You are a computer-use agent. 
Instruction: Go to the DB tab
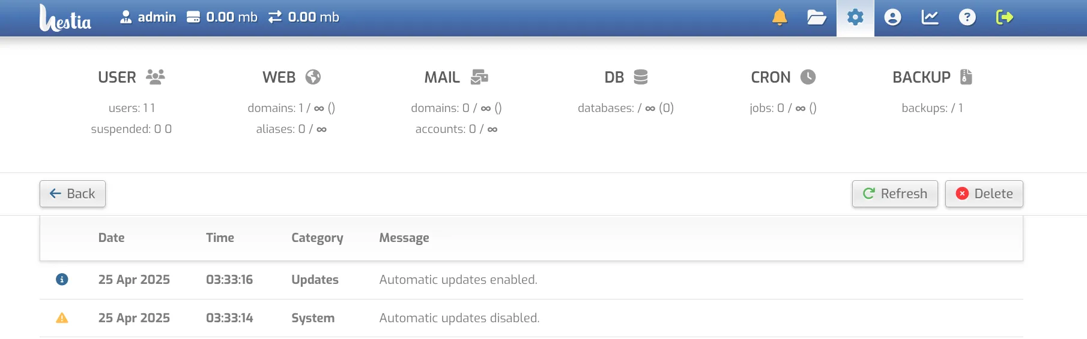coord(626,77)
